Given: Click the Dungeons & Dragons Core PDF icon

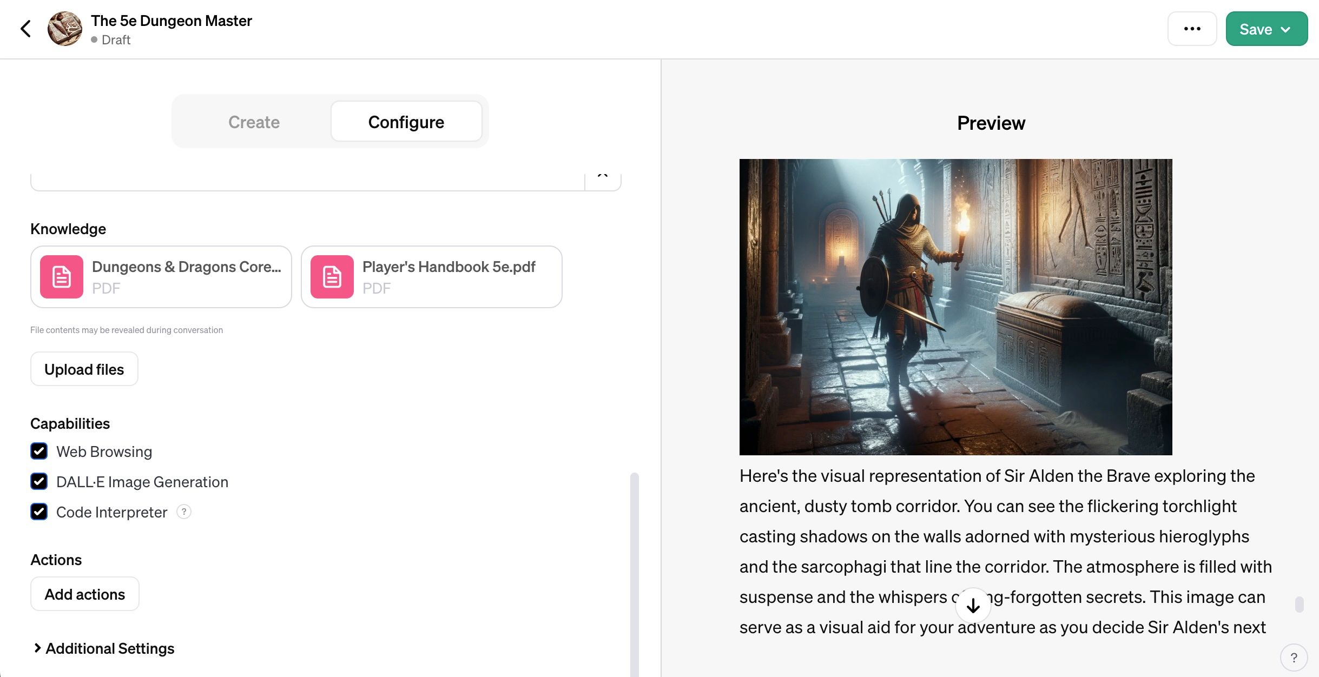Looking at the screenshot, I should pos(61,276).
